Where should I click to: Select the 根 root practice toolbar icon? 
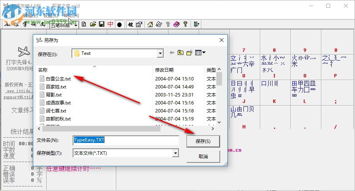16,24
